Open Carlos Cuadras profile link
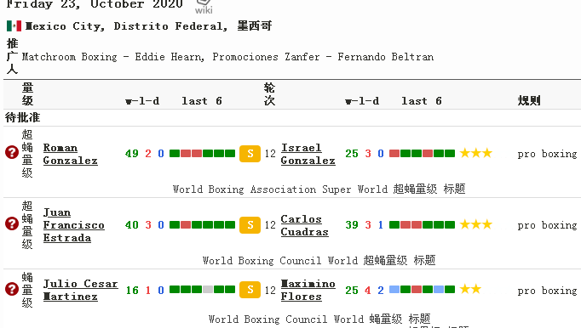The height and width of the screenshot is (328, 581). point(305,225)
